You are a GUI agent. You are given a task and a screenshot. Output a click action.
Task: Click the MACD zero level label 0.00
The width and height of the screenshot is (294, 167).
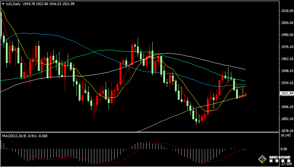[283, 149]
